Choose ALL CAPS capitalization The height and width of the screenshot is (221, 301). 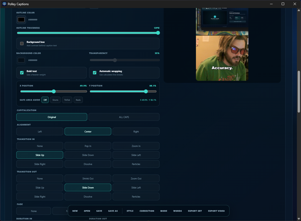point(124,117)
